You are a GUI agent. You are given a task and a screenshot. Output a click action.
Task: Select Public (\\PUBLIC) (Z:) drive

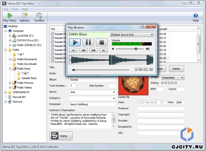coord(29,45)
